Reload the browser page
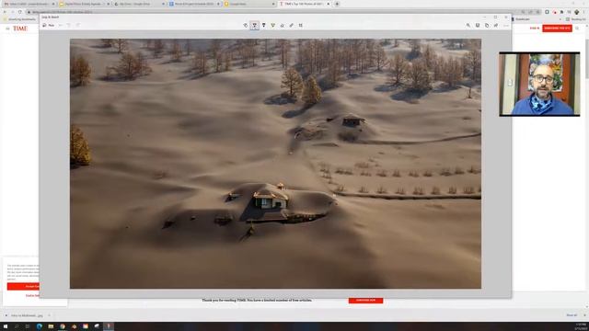 20,12
